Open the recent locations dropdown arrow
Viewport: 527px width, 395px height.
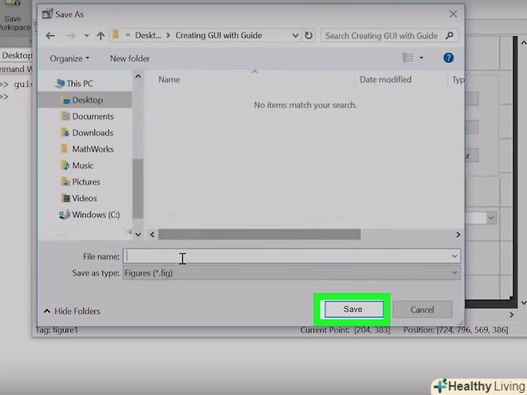[x=86, y=35]
